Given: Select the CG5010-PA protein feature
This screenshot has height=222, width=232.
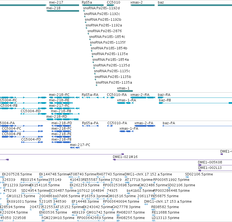Looking at the screenshot, I should [110, 126].
